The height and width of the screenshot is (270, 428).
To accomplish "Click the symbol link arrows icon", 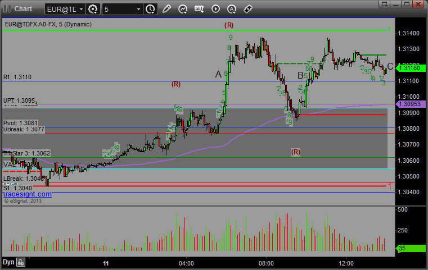I will pos(248,9).
